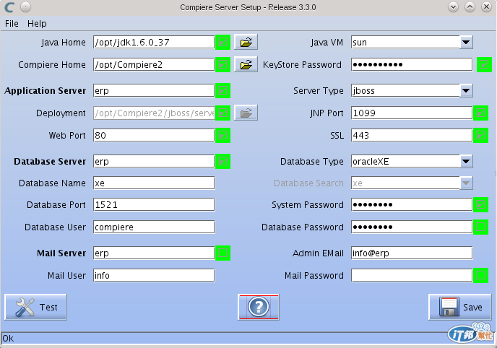Click the Compiere Home path field
The image size is (497, 348).
pos(154,64)
